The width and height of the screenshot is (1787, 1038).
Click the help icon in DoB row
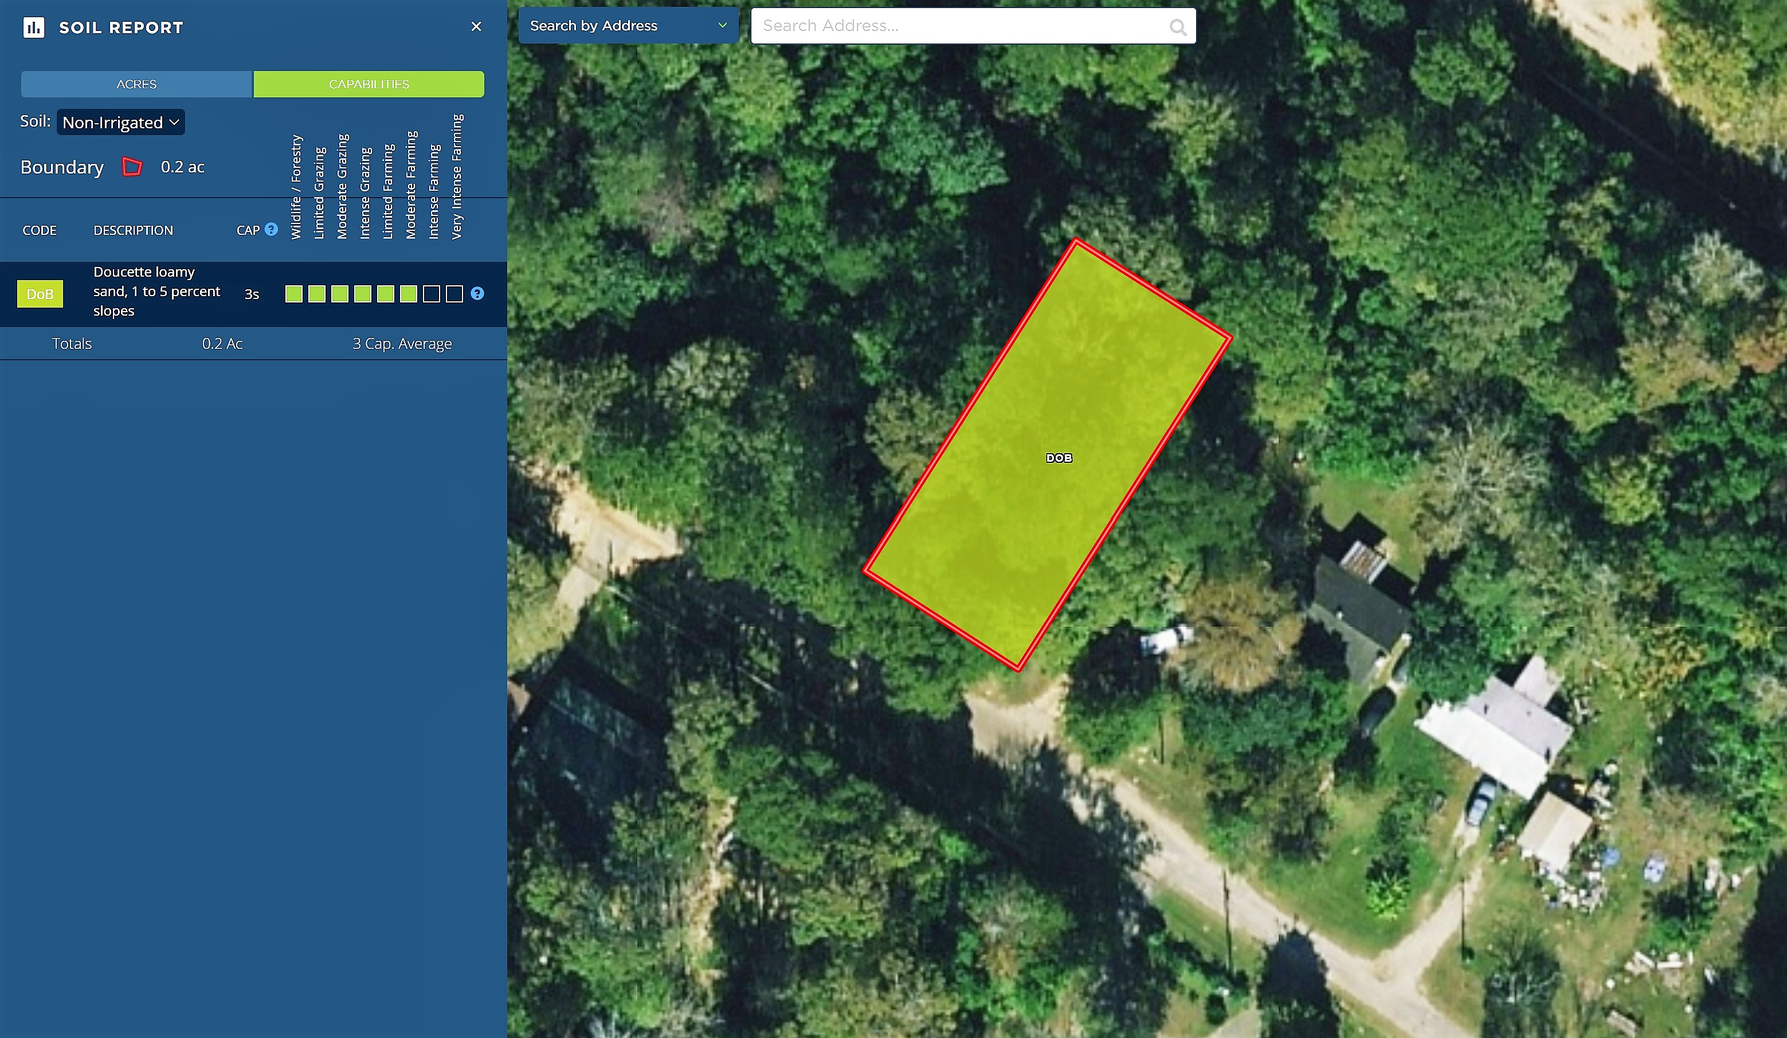(x=477, y=293)
